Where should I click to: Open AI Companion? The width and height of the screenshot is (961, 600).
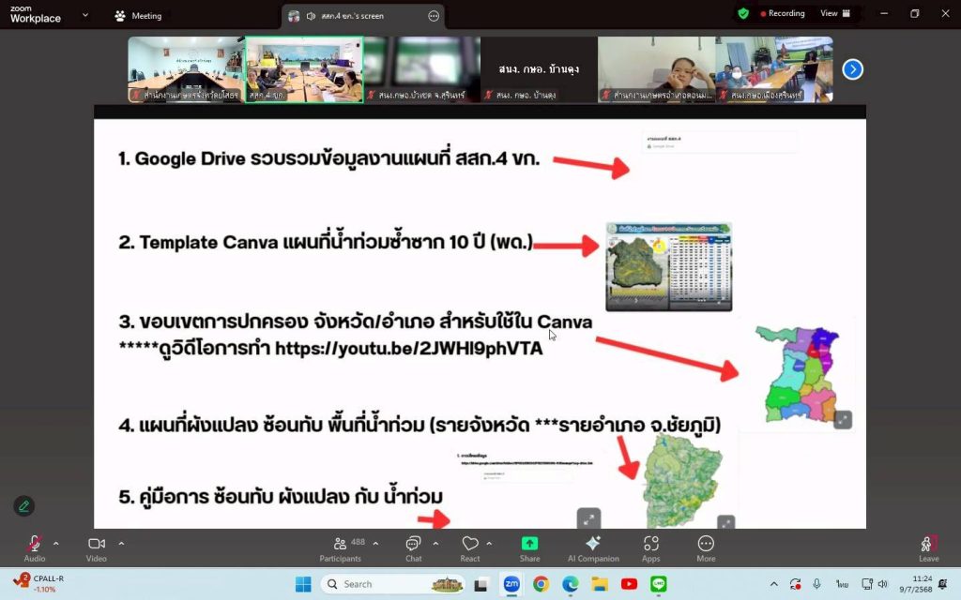[593, 546]
